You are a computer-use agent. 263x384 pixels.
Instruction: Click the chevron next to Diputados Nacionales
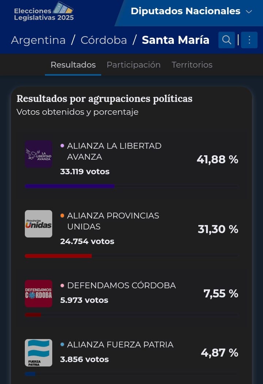coord(249,12)
